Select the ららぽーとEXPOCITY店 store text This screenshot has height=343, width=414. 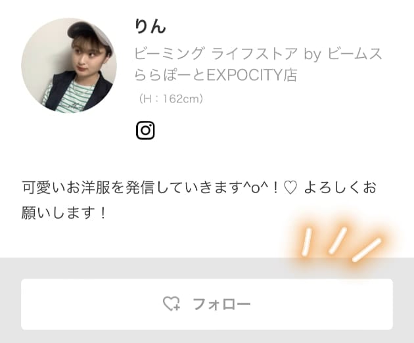(x=216, y=75)
